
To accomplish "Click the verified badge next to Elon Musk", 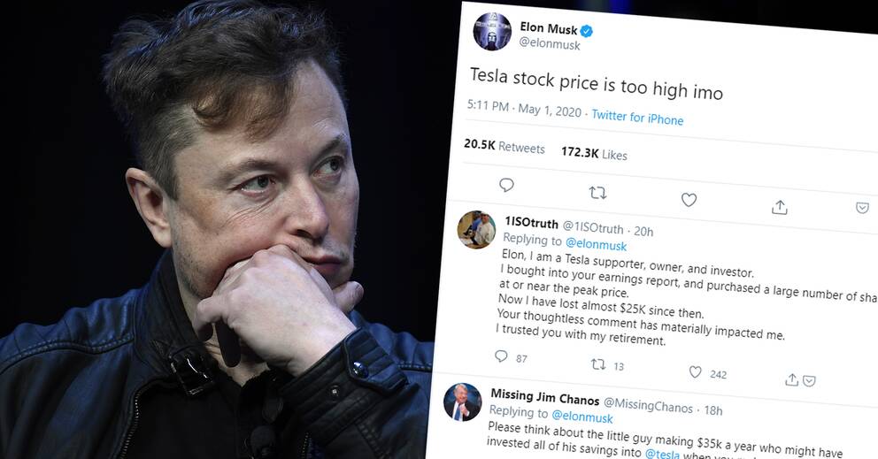I will click(x=586, y=30).
